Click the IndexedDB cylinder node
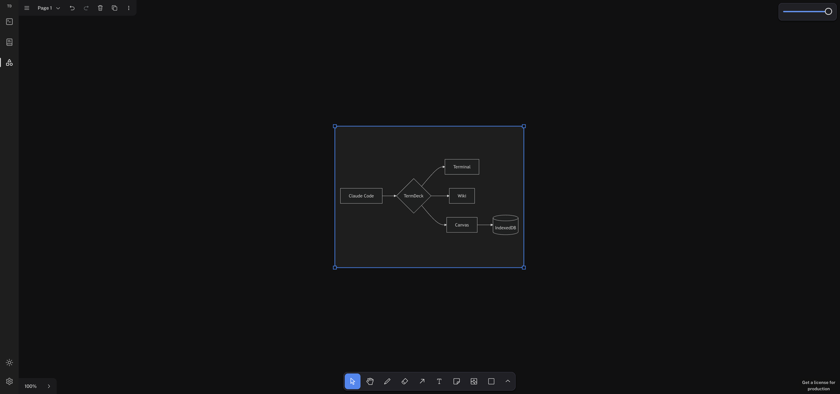Image resolution: width=840 pixels, height=394 pixels. 506,225
